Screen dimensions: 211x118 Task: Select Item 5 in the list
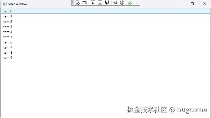point(106,37)
